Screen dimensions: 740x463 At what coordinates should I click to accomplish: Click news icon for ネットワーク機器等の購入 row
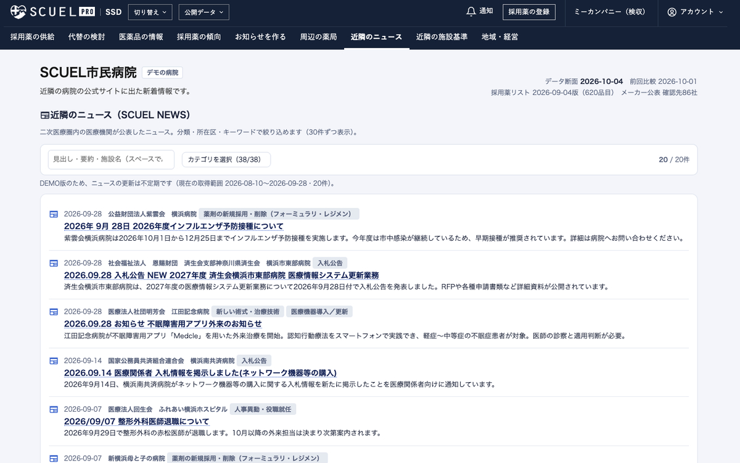54,360
